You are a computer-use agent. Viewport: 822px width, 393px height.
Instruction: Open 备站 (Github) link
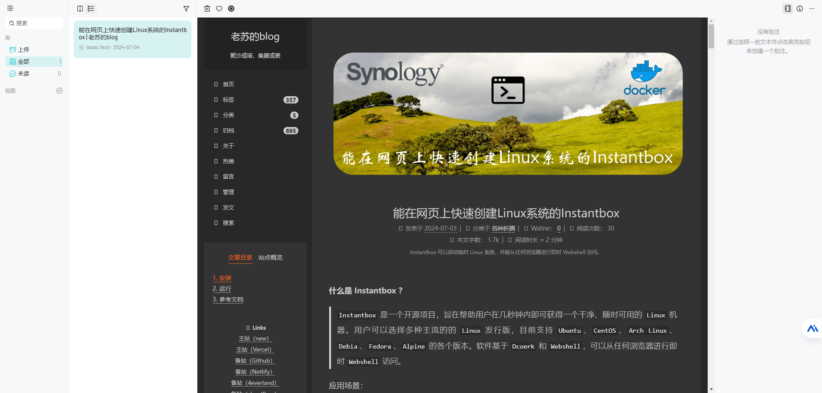pos(255,360)
